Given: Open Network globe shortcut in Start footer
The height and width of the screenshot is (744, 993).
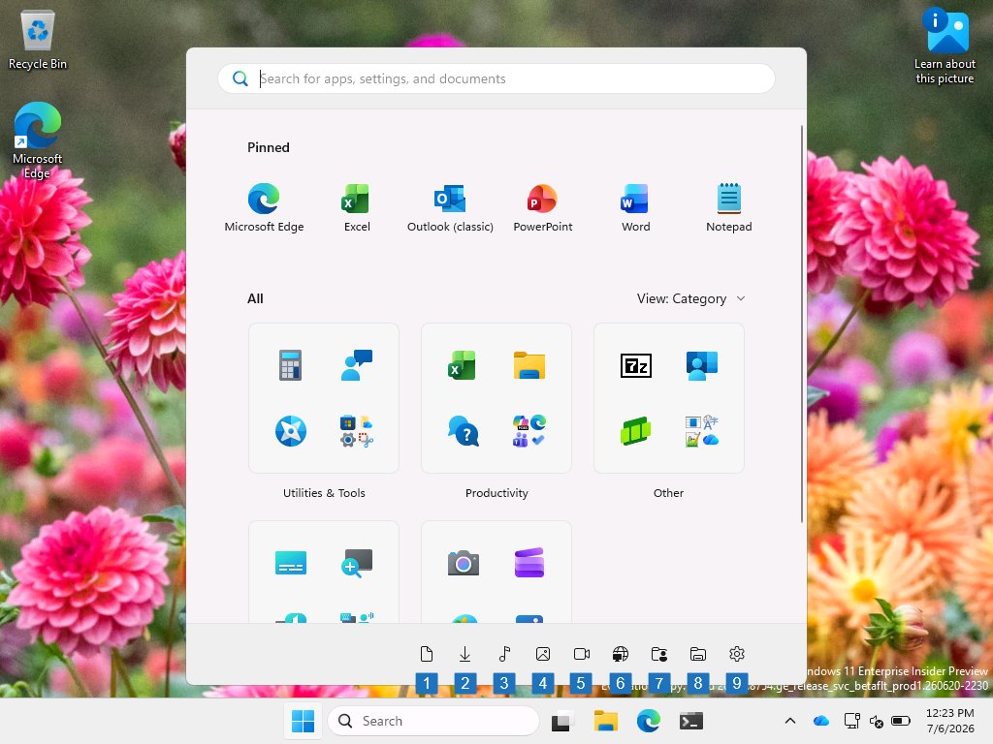Looking at the screenshot, I should [620, 654].
